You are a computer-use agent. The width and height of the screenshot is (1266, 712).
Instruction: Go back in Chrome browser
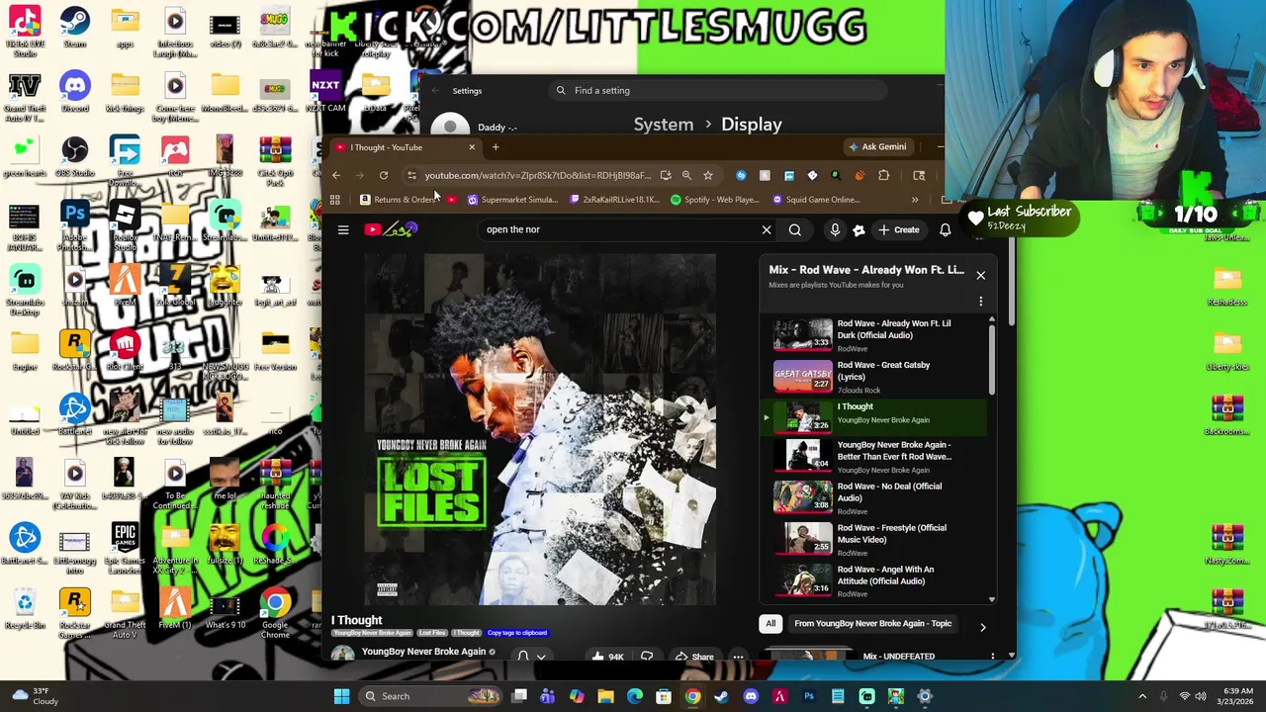[336, 175]
